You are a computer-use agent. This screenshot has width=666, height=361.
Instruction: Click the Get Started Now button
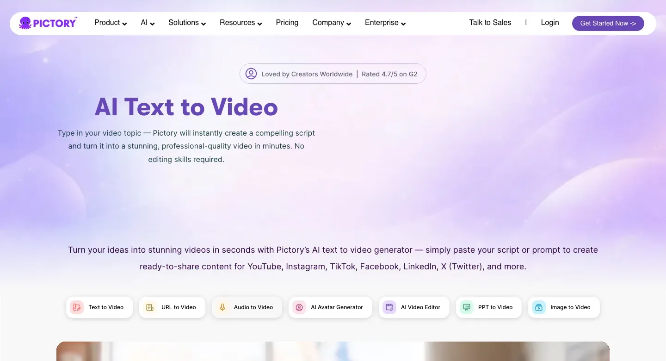pyautogui.click(x=608, y=23)
